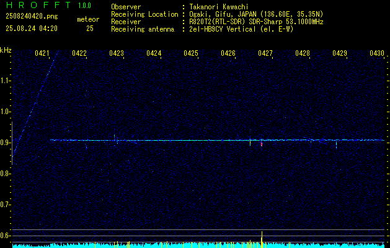Image resolution: width=390 pixels, height=248 pixels.
Task: Click the date stamp 25.08.24 04:20
Action: tap(32, 29)
